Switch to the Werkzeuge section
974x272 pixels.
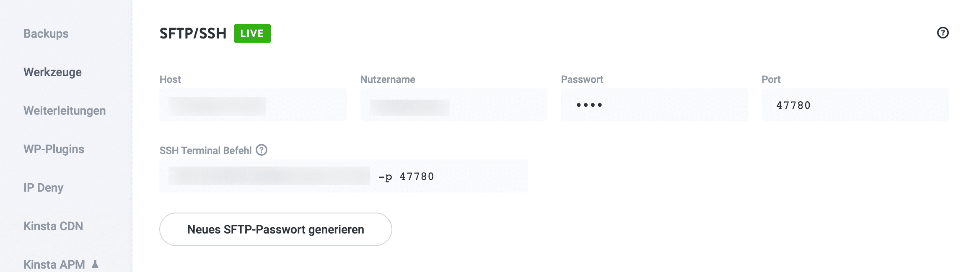pos(52,72)
